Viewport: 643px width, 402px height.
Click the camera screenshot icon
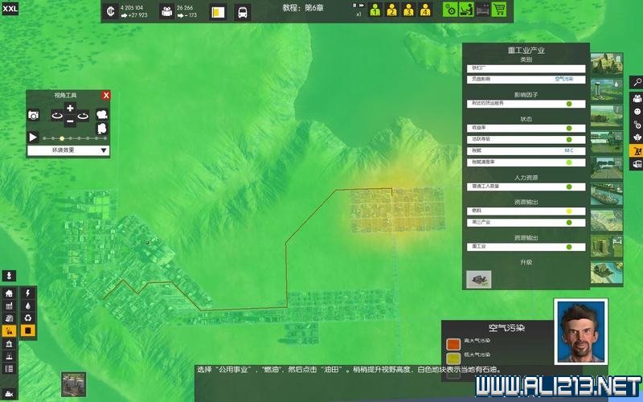point(34,116)
